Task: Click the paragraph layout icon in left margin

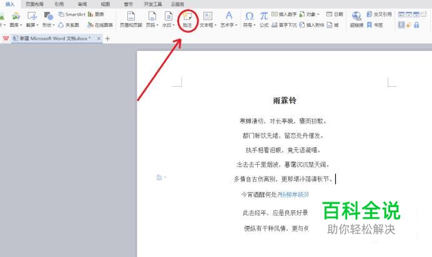Action: click(x=159, y=178)
